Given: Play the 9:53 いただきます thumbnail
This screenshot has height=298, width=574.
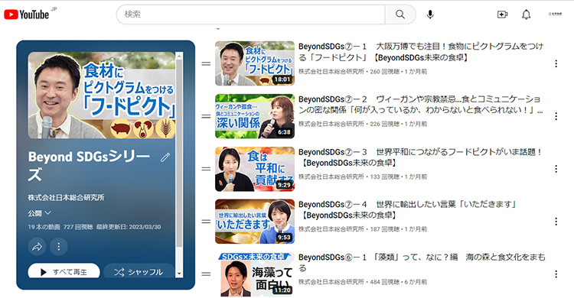Looking at the screenshot, I should point(255,222).
